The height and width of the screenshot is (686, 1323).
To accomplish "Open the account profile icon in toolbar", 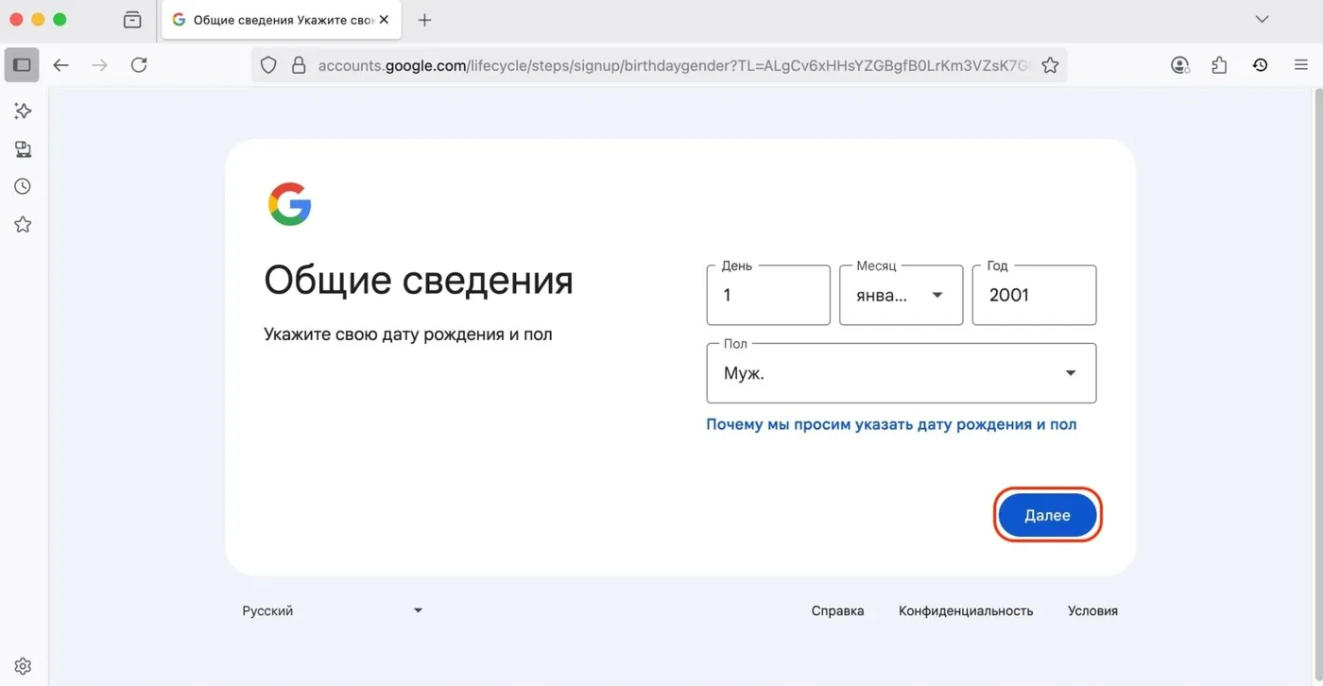I will click(x=1179, y=65).
